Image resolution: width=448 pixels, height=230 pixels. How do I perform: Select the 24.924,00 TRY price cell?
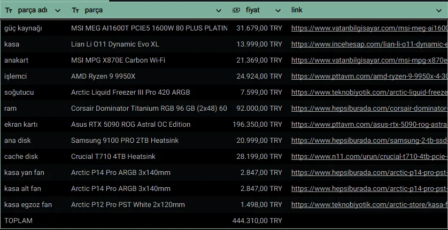257,76
